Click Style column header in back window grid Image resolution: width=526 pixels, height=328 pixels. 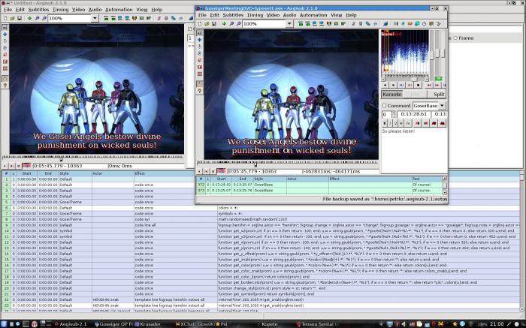tap(75, 173)
